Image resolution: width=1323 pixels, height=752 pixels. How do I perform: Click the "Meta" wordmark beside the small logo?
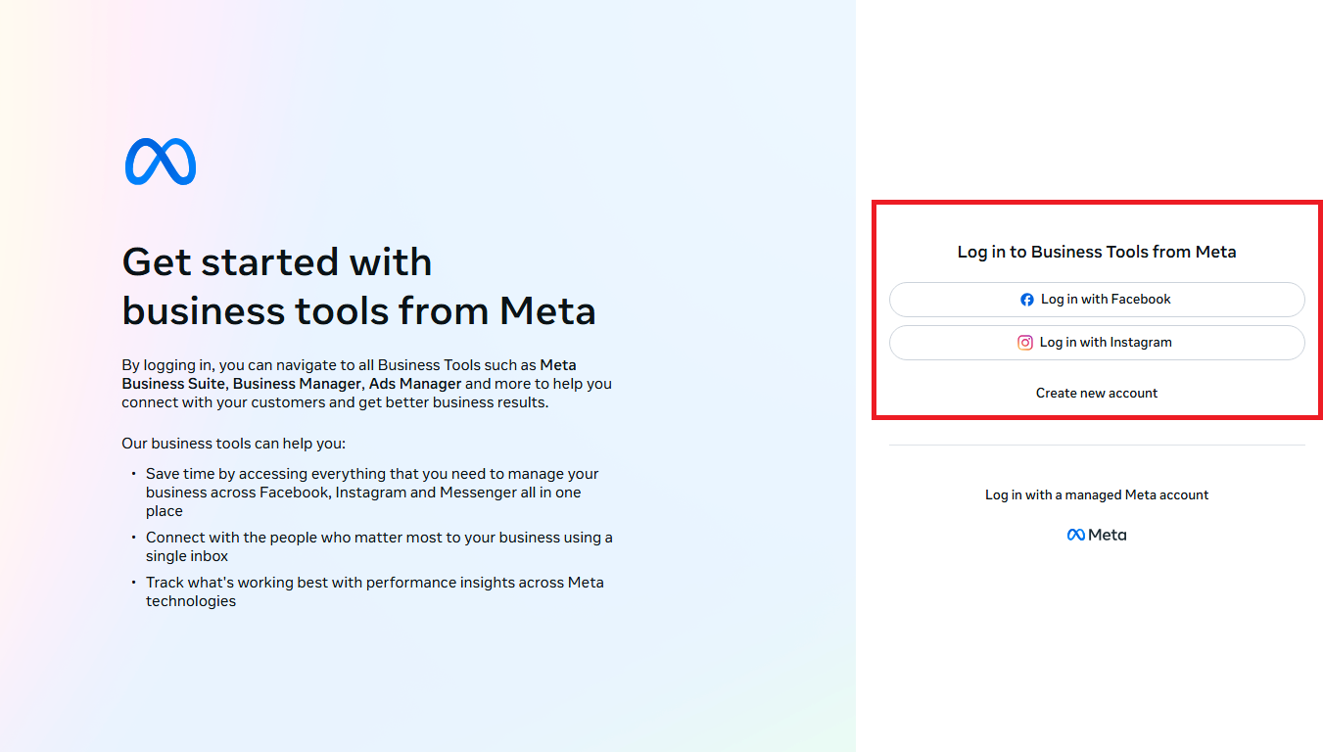point(1108,535)
